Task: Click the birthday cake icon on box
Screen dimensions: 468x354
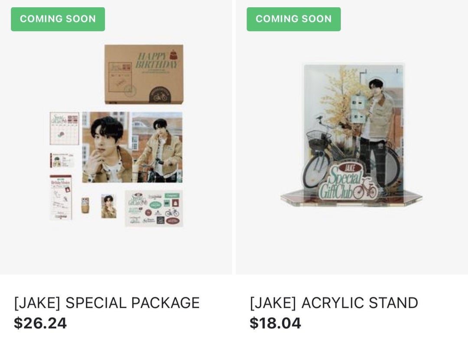Action: pyautogui.click(x=173, y=55)
